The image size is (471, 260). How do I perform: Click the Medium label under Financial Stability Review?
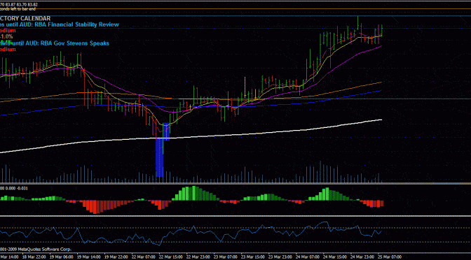click(8, 31)
